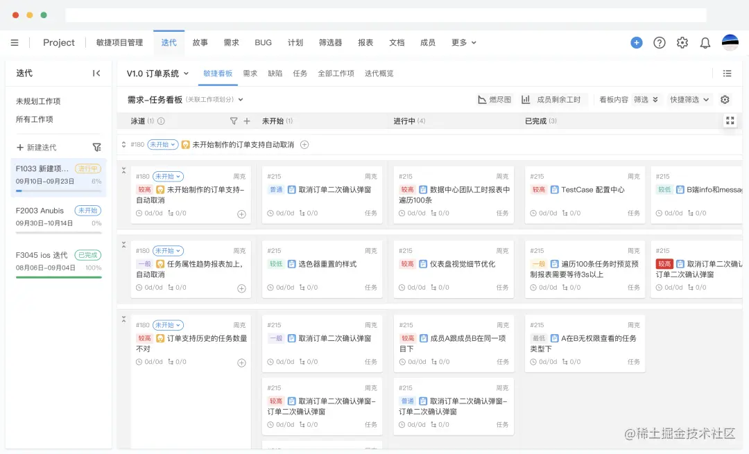
Task: Show 成员剩余工时 chart
Action: tap(551, 99)
